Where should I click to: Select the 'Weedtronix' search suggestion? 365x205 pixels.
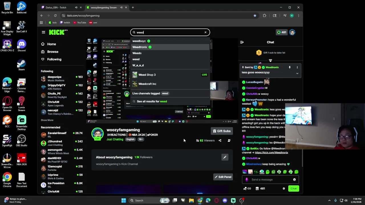click(x=170, y=47)
